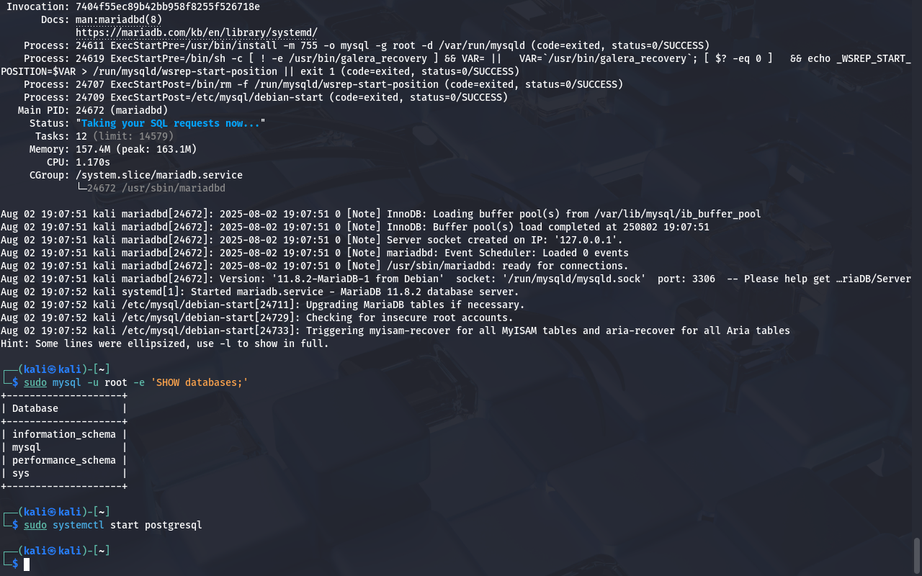This screenshot has height=576, width=922.
Task: Click the Database column header
Action: 35,408
